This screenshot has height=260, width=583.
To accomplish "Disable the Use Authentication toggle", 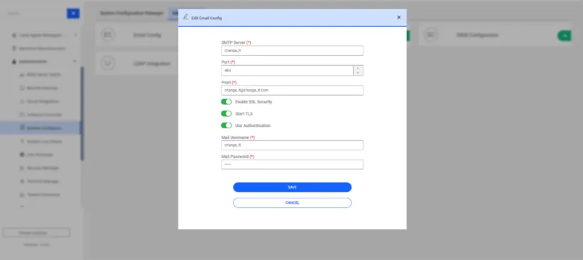I will (226, 125).
